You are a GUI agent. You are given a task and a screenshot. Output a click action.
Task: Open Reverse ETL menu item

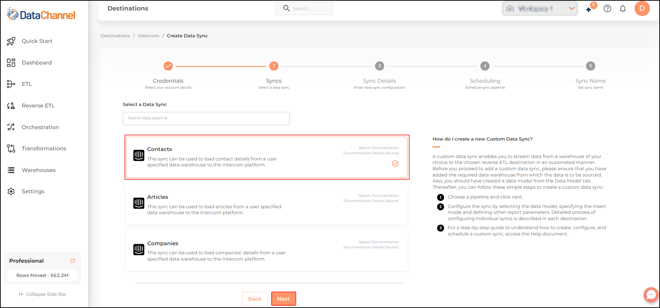point(38,106)
